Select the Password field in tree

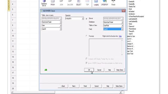131,26
